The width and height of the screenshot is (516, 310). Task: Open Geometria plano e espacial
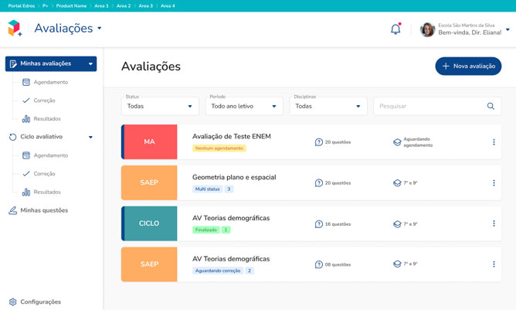point(234,177)
